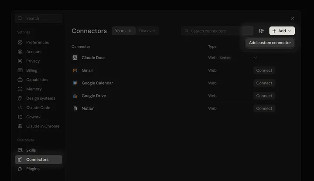The width and height of the screenshot is (314, 181).
Task: Connect the Google Drive connector
Action: coord(264,96)
